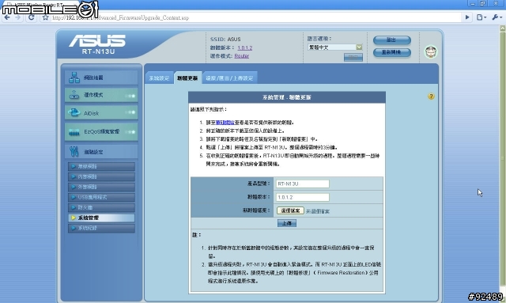Click the page vertical scrollbar
This screenshot has height=303, width=506.
click(x=503, y=158)
